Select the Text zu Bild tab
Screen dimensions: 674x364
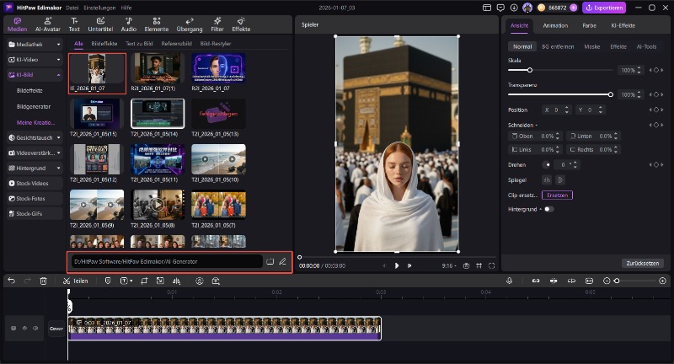coord(138,43)
